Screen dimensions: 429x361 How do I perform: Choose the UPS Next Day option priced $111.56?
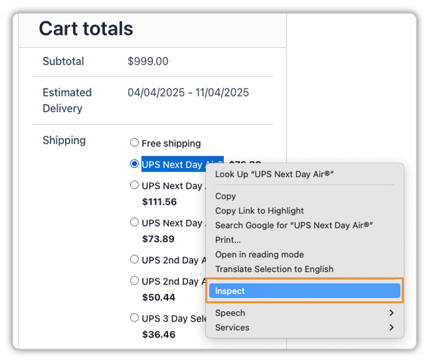point(134,185)
